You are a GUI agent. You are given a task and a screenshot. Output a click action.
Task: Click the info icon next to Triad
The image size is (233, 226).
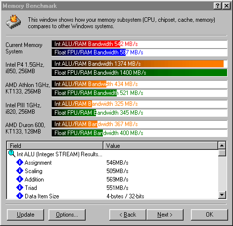point(20,187)
